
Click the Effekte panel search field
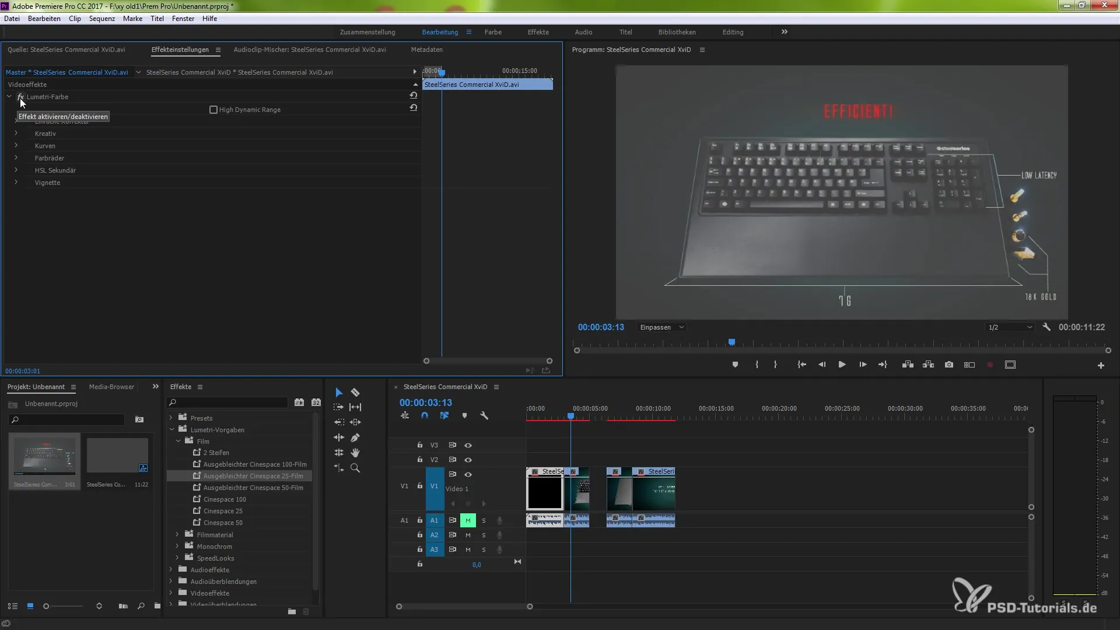tap(227, 402)
